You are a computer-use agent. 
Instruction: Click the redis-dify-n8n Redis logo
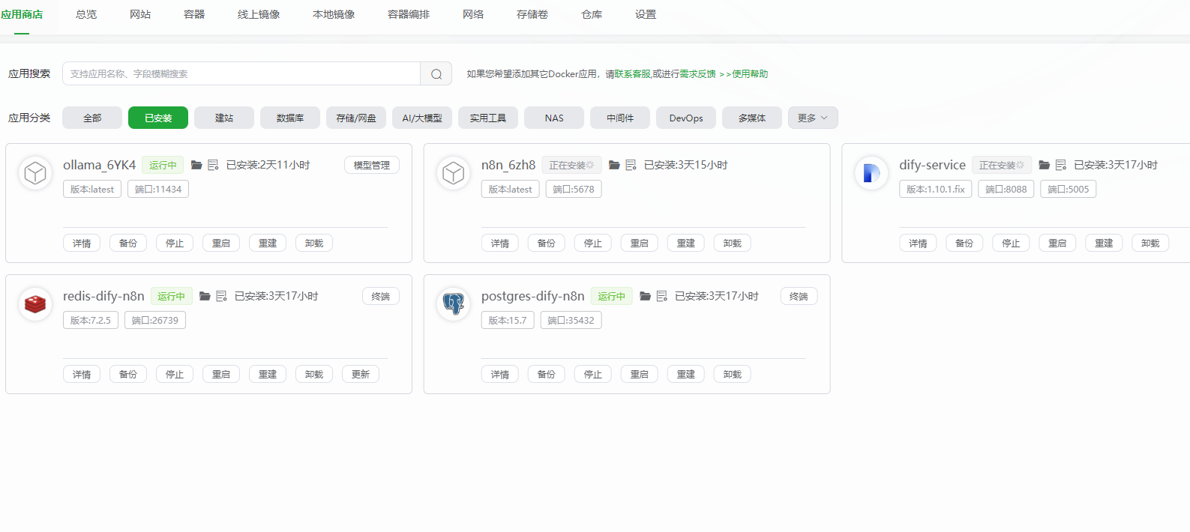tap(35, 304)
